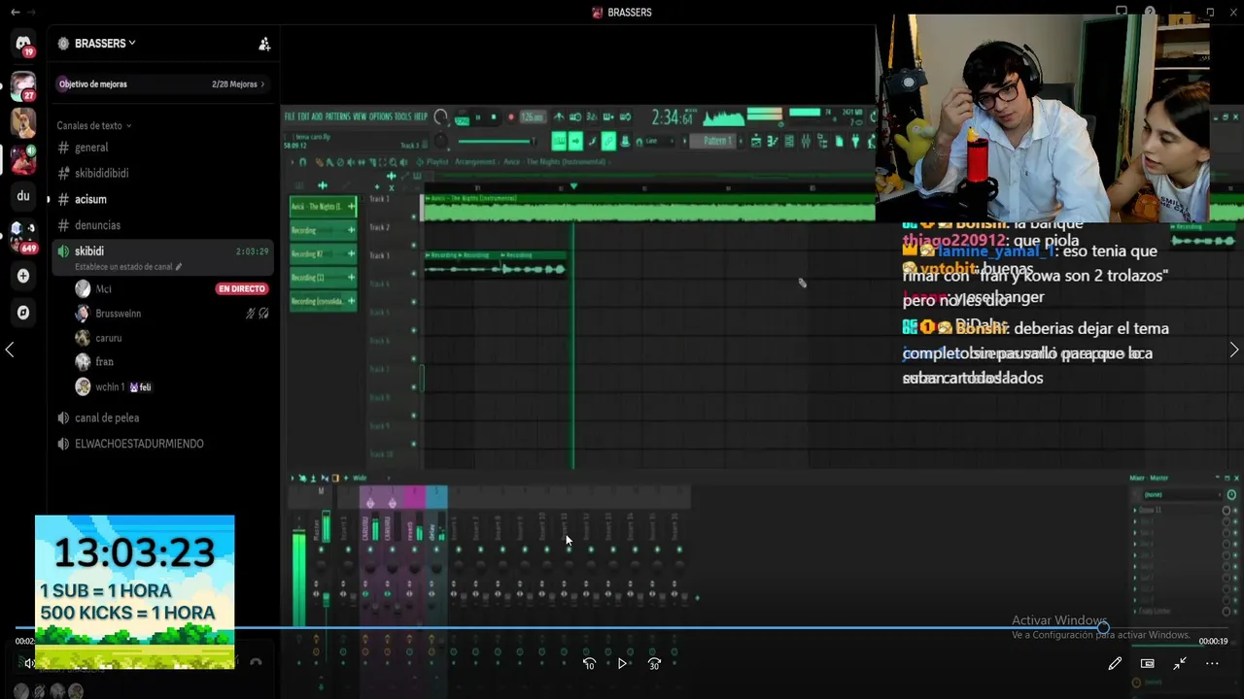Join the ELWACHOESTADURMIENDO voice channel
Image resolution: width=1244 pixels, height=699 pixels.
(x=139, y=444)
